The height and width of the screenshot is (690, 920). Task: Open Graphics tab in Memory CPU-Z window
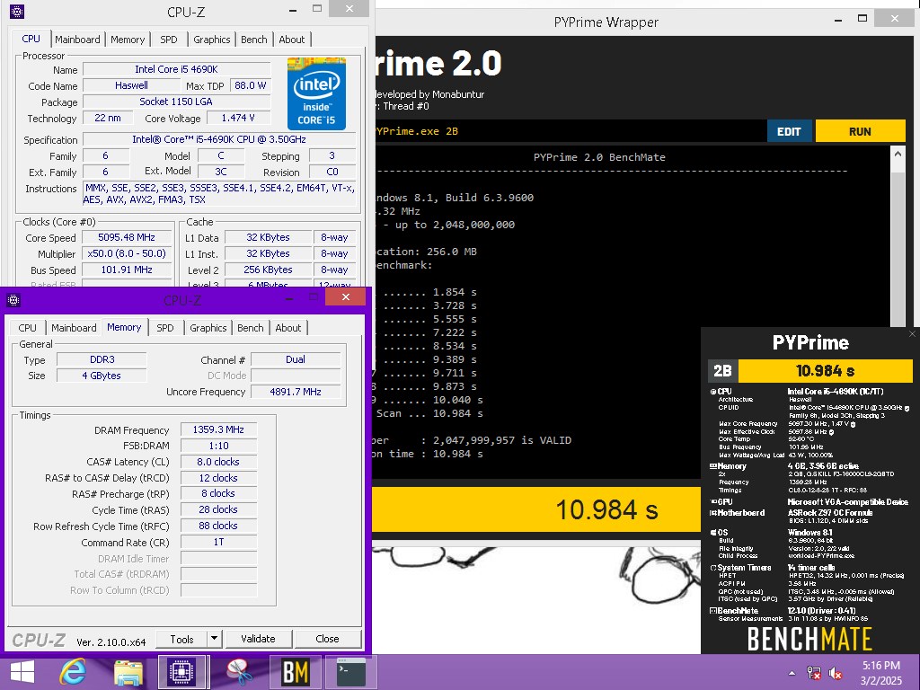tap(208, 327)
